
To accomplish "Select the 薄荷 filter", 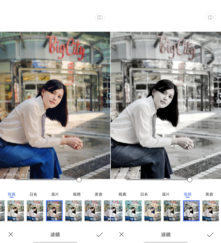I will (93, 210).
